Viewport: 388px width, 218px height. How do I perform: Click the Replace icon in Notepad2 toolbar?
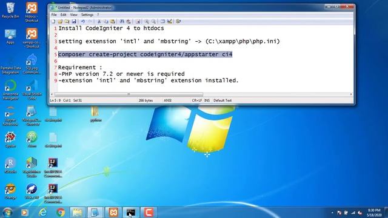(129, 22)
